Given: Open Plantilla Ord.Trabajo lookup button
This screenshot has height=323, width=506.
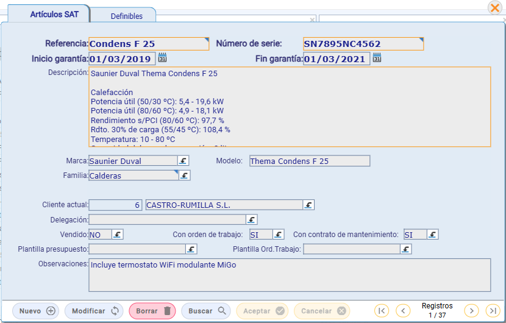Looking at the screenshot, I should tap(405, 249).
